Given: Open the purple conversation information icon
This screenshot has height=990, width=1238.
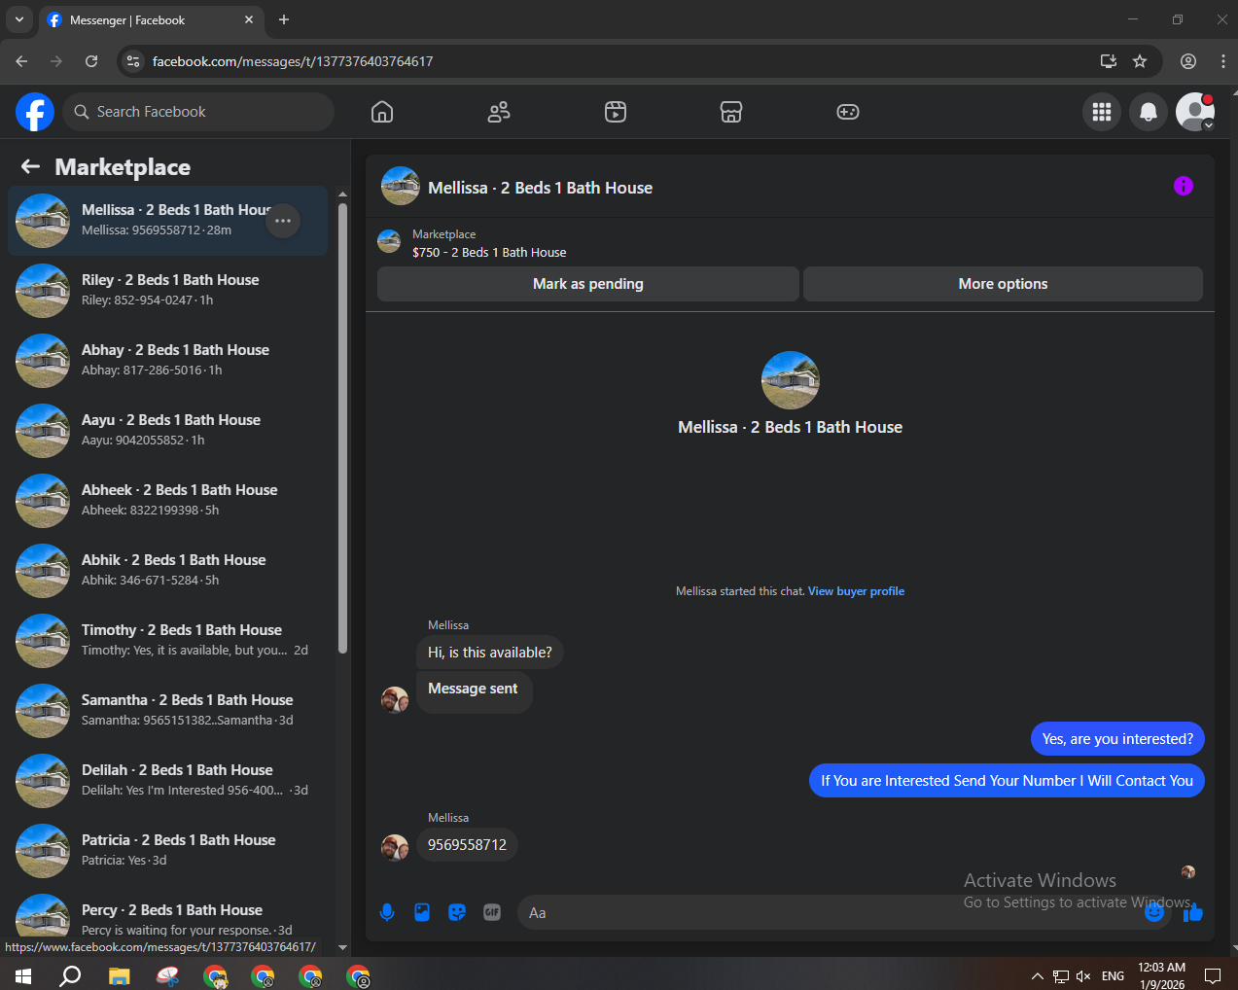Looking at the screenshot, I should click(x=1184, y=186).
